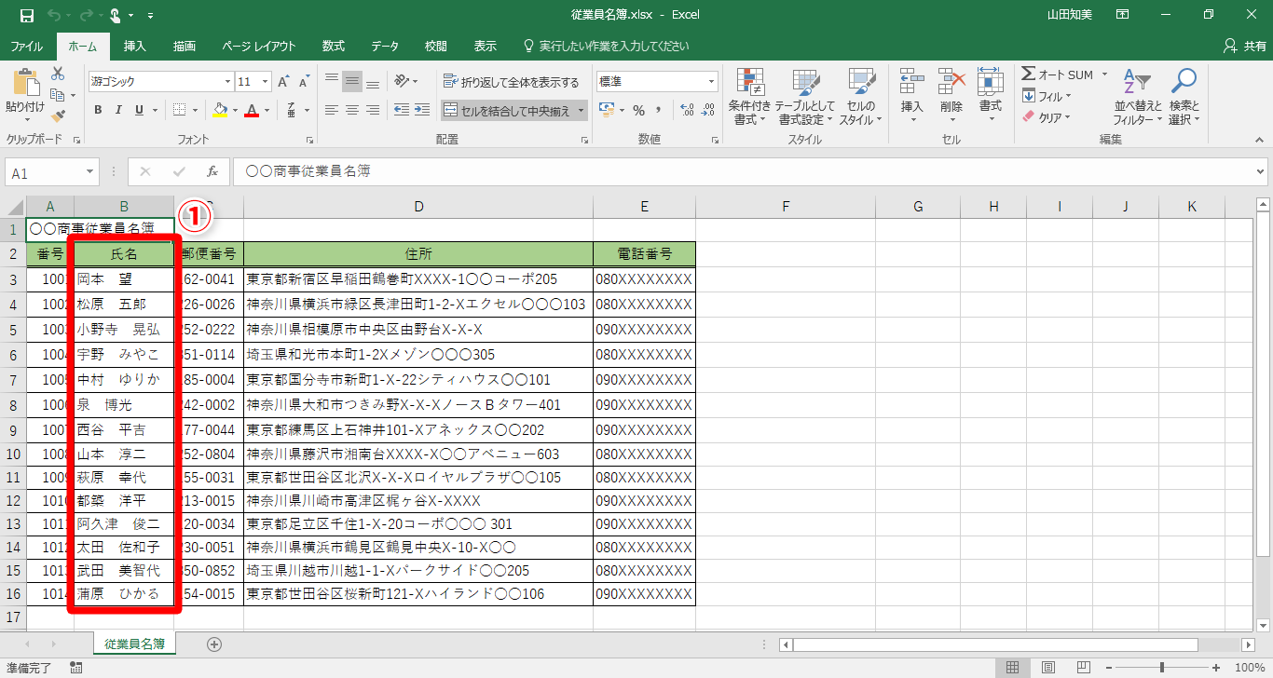Switch to the データ (Data) tab
This screenshot has width=1273, height=678.
click(385, 46)
